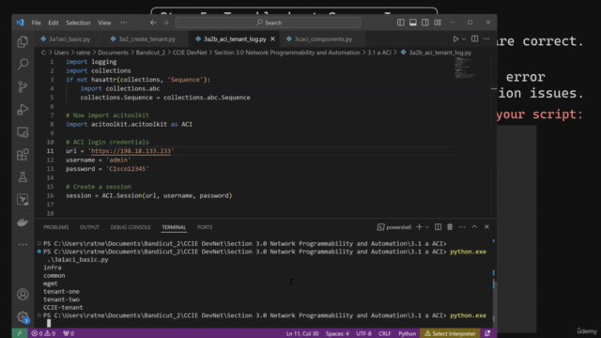The height and width of the screenshot is (338, 601).
Task: Close the 3a2b_aci_tenant_log.py tab
Action: [x=272, y=38]
